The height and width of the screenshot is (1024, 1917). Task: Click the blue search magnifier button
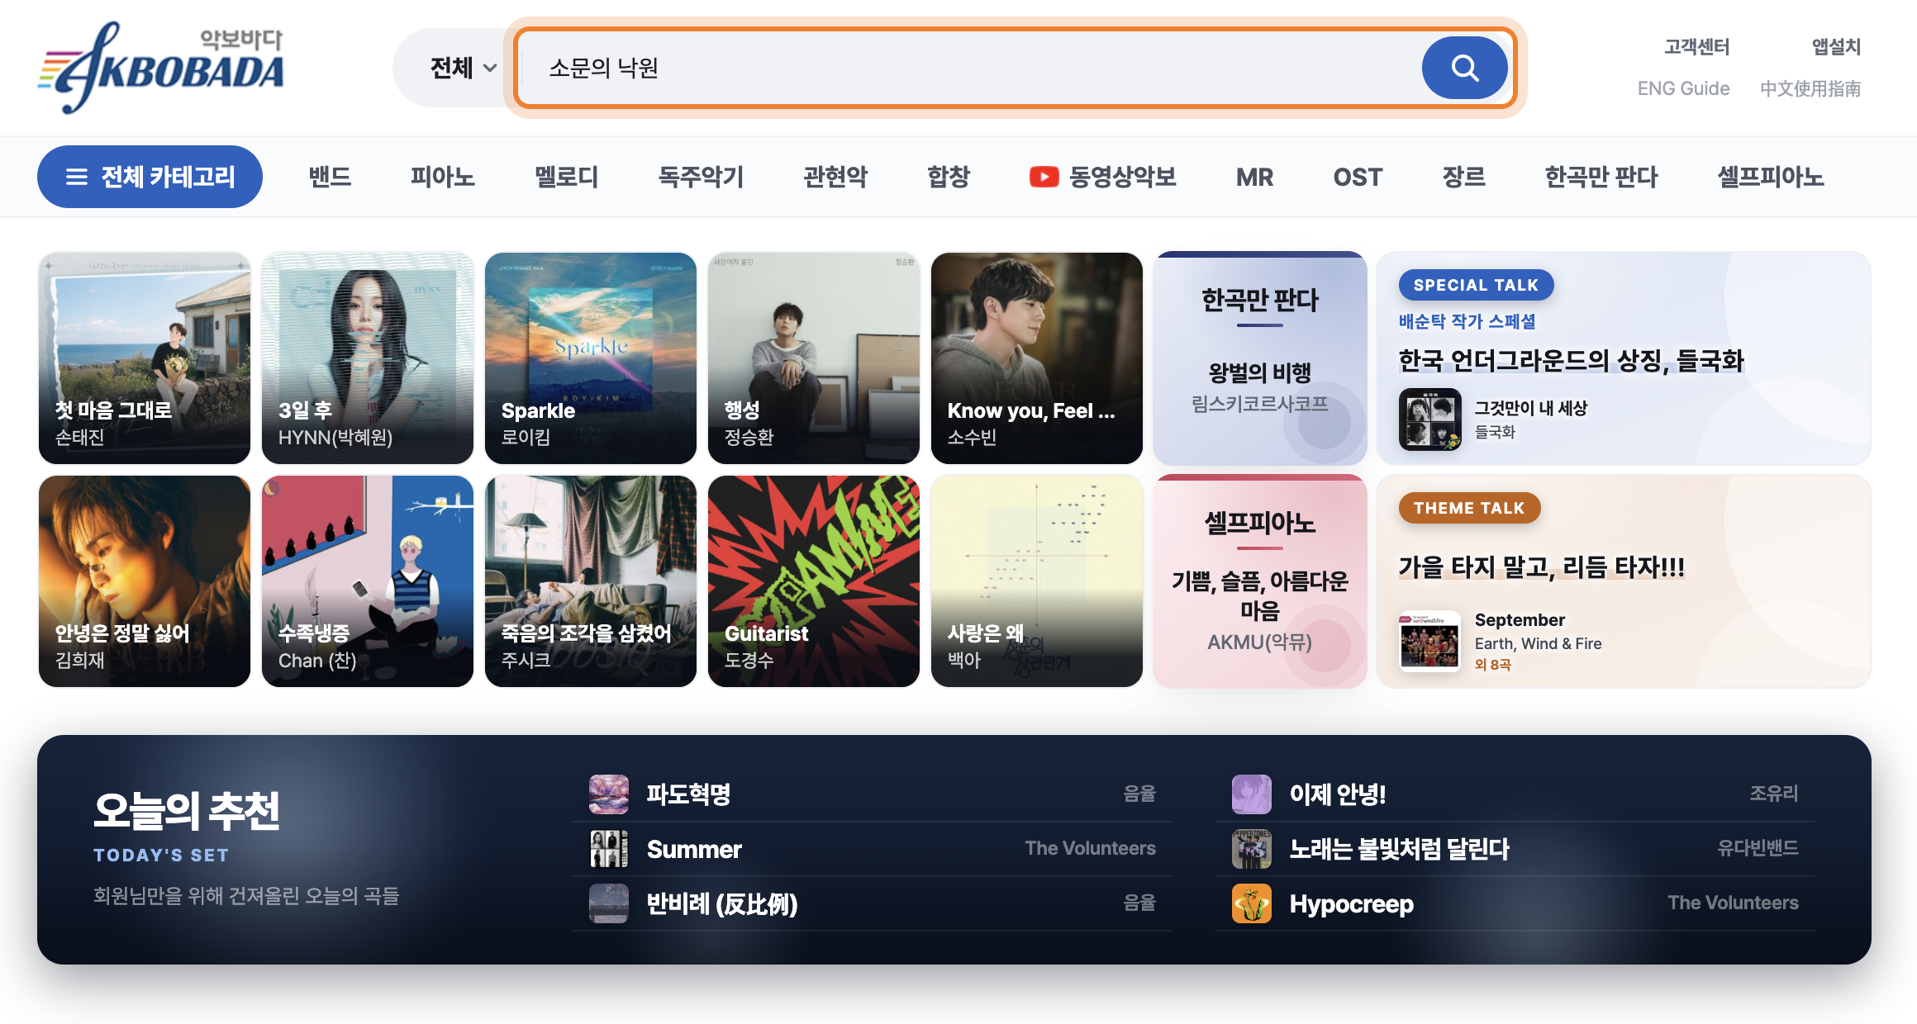(x=1464, y=68)
